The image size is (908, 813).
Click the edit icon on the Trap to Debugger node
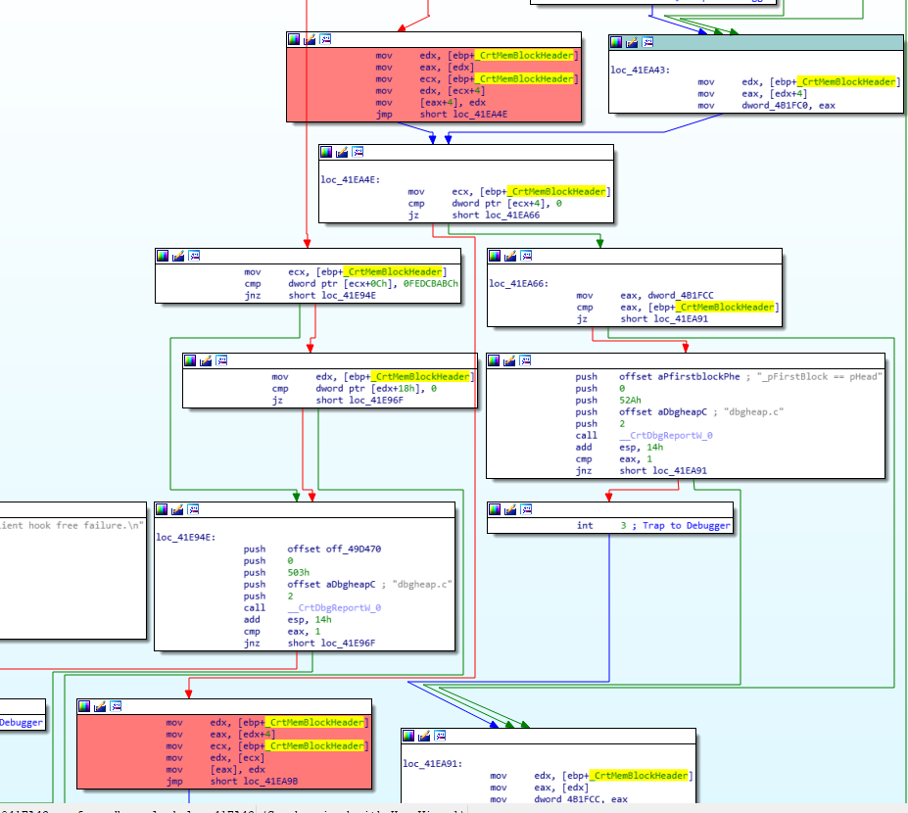click(509, 509)
